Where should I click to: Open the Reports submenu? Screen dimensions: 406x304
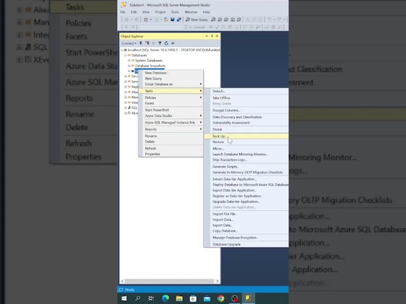171,129
